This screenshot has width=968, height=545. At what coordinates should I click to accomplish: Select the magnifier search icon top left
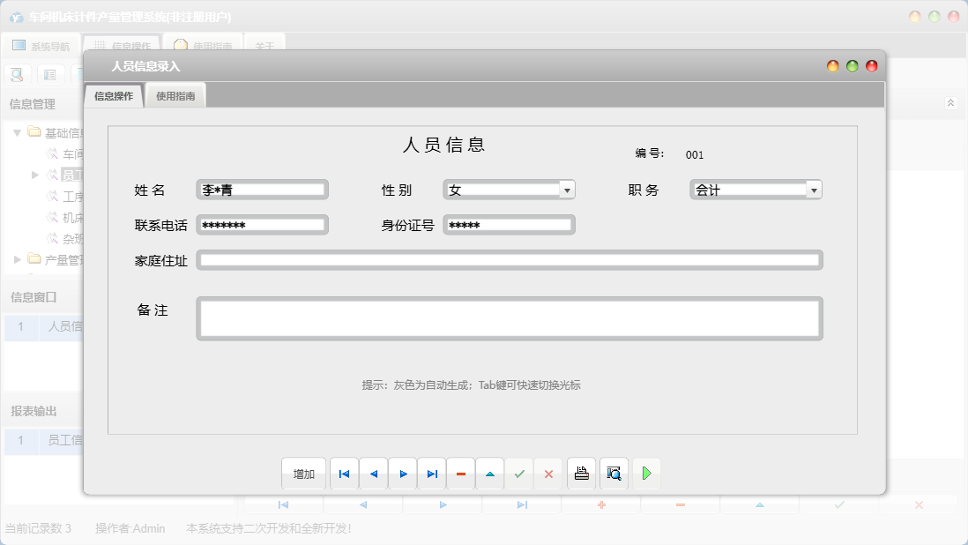point(16,74)
